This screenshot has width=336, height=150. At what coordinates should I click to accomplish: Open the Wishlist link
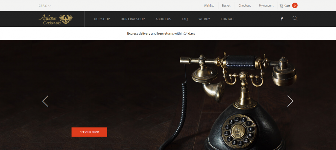click(x=209, y=6)
